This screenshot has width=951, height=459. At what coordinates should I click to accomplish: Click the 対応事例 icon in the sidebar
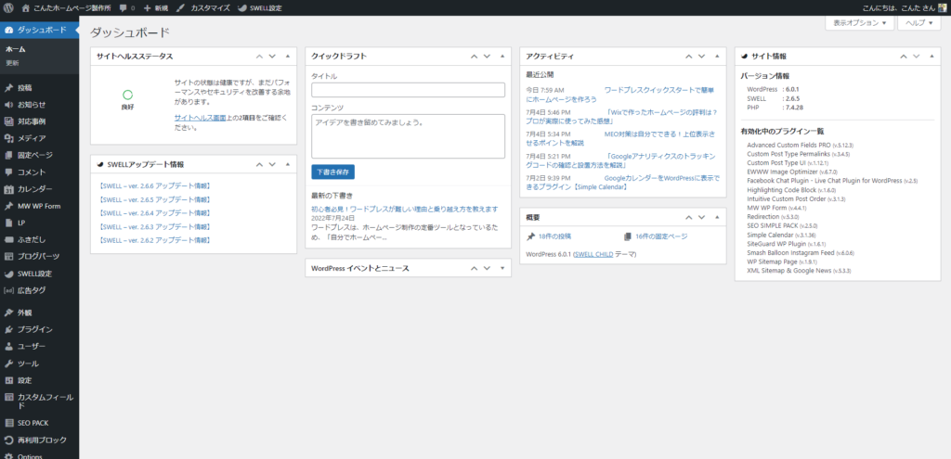click(9, 121)
